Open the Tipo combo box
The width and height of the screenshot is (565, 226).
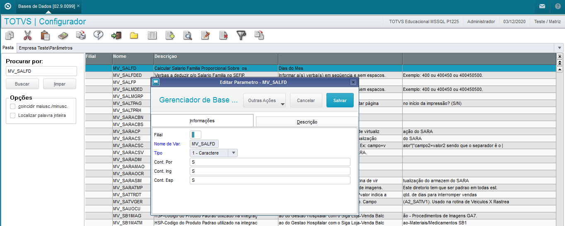click(x=214, y=153)
